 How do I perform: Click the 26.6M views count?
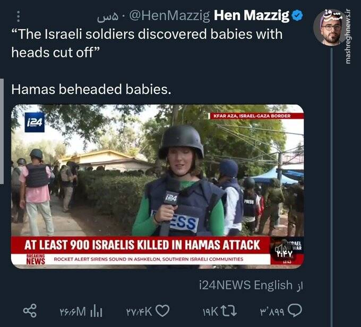[x=73, y=310]
